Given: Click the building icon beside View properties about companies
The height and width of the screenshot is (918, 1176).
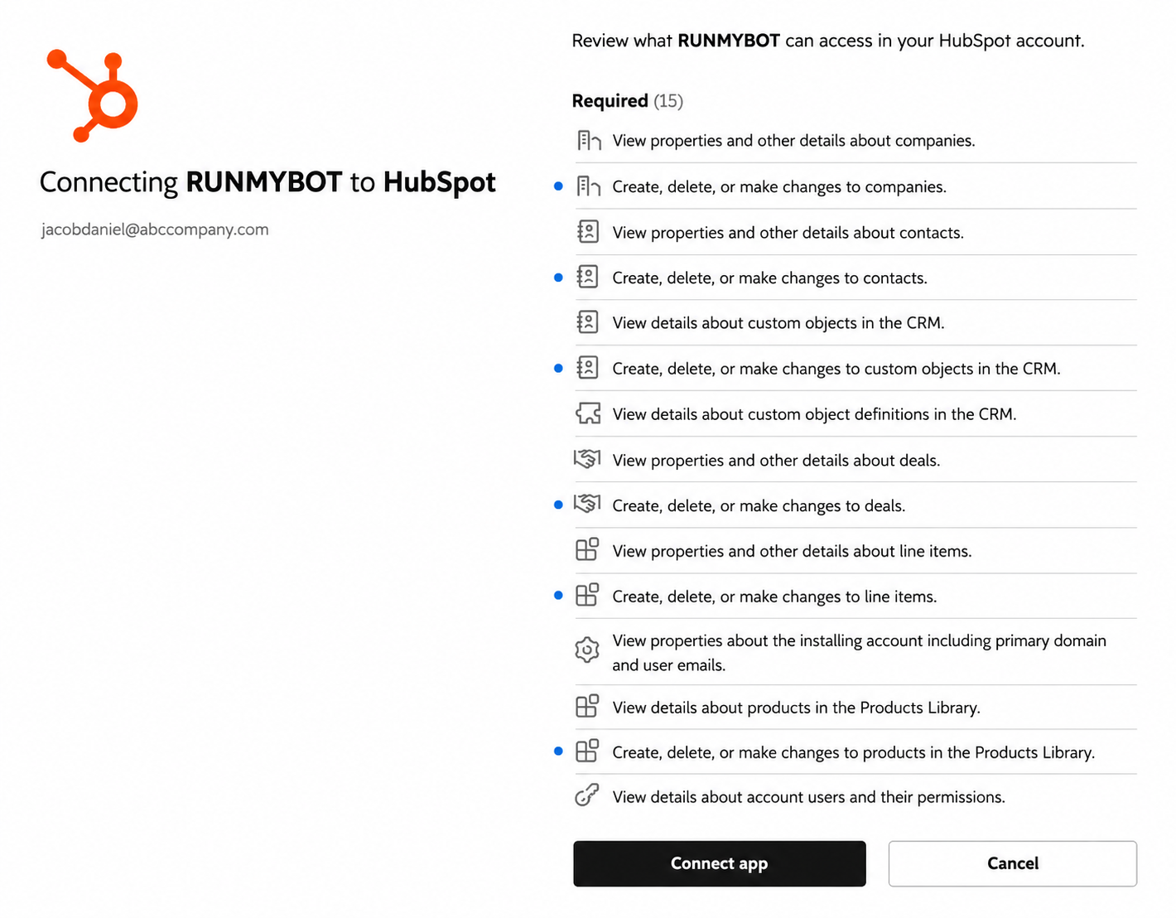Looking at the screenshot, I should tap(588, 141).
